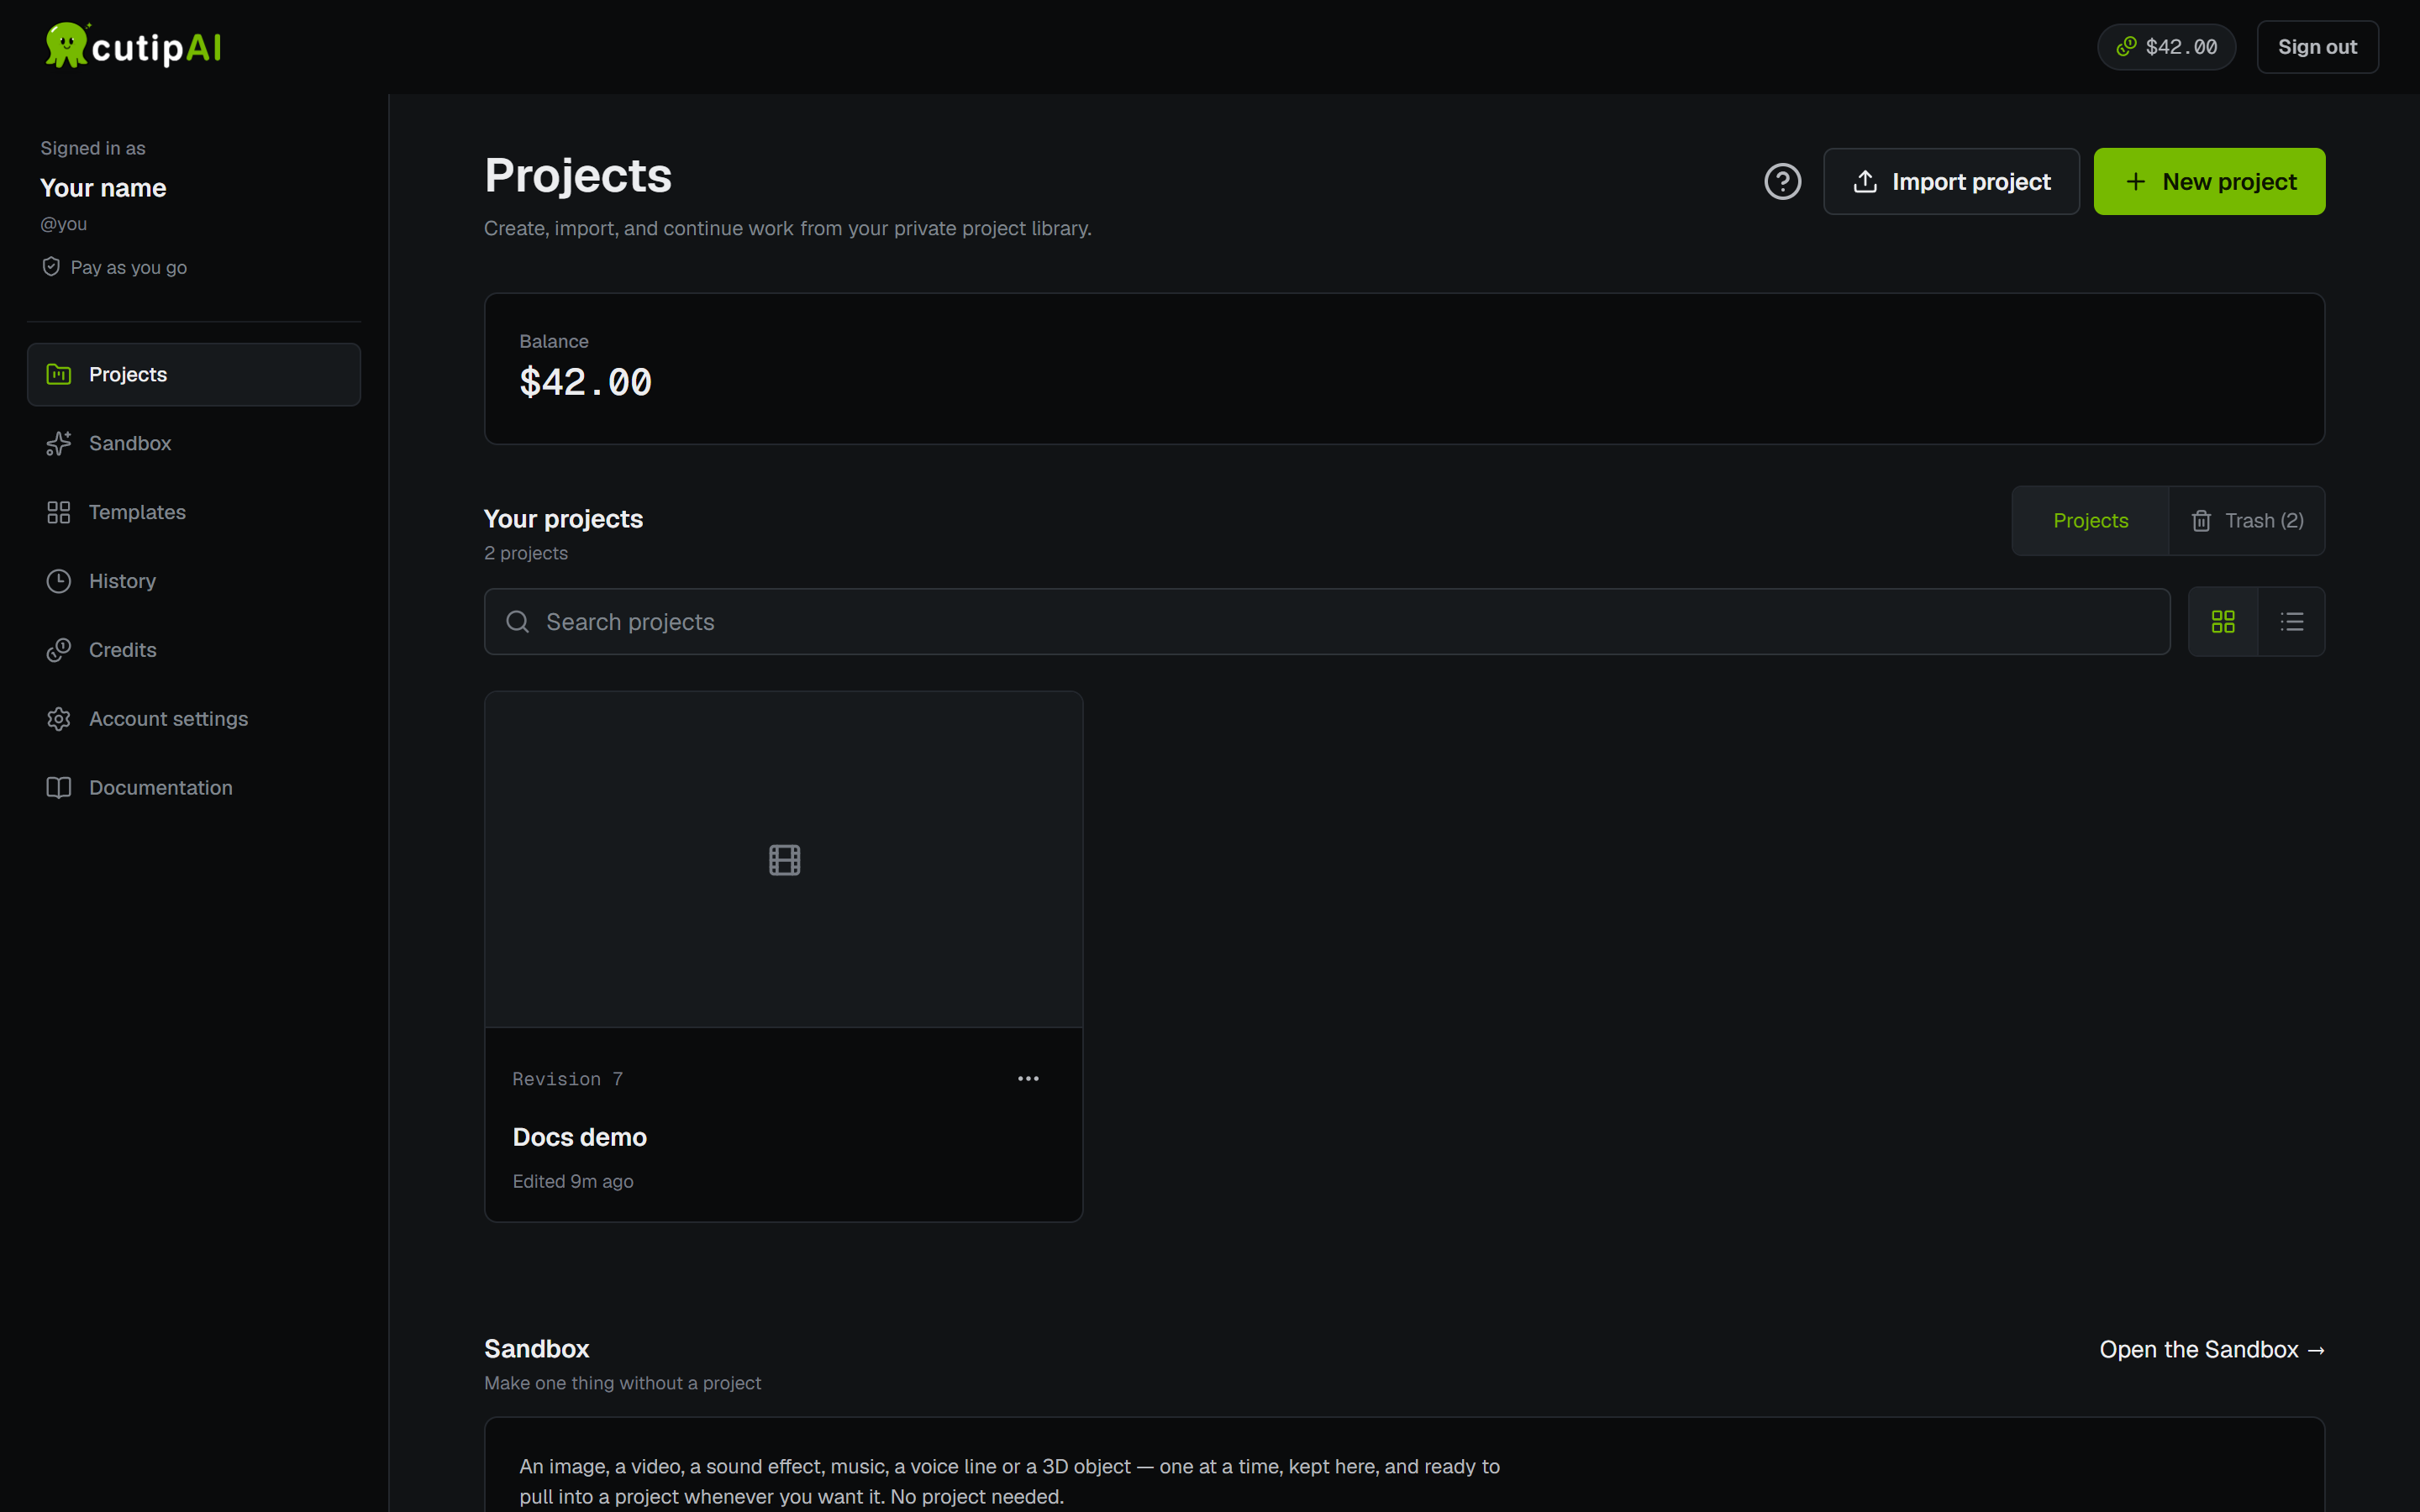
Task: Switch to list view layout
Action: (x=2292, y=622)
